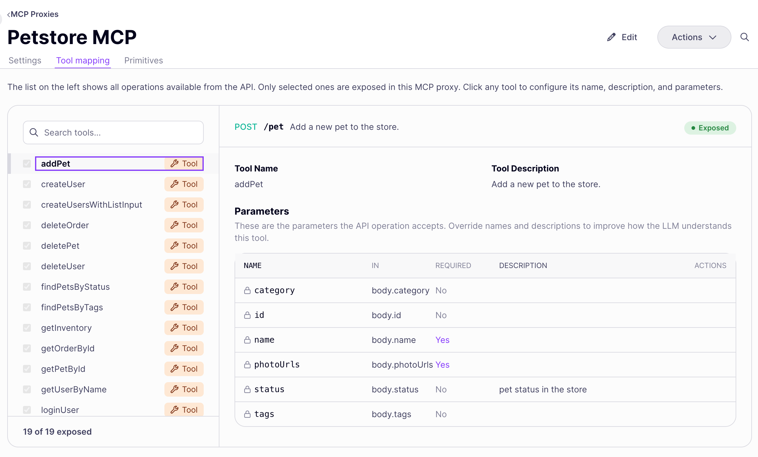Viewport: 758px width, 457px height.
Task: Go back to MCP Proxies
Action: click(x=33, y=14)
